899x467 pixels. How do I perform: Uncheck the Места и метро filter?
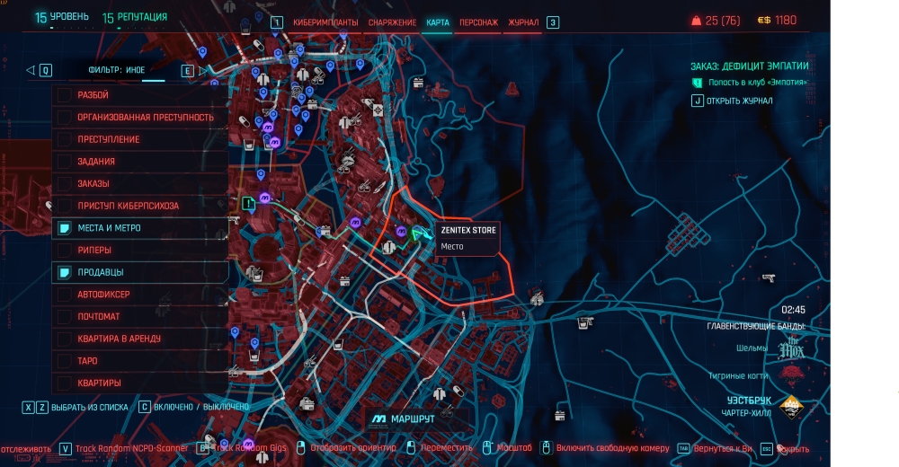pos(64,228)
